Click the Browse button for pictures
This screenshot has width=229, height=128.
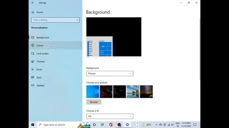click(94, 102)
